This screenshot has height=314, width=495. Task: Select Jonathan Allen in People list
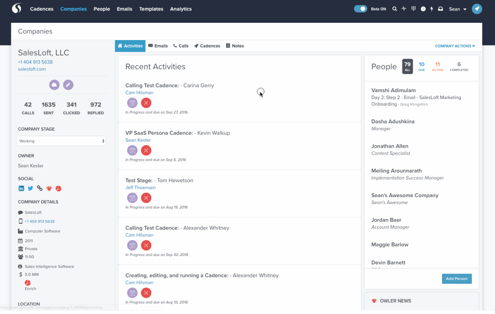tap(390, 146)
